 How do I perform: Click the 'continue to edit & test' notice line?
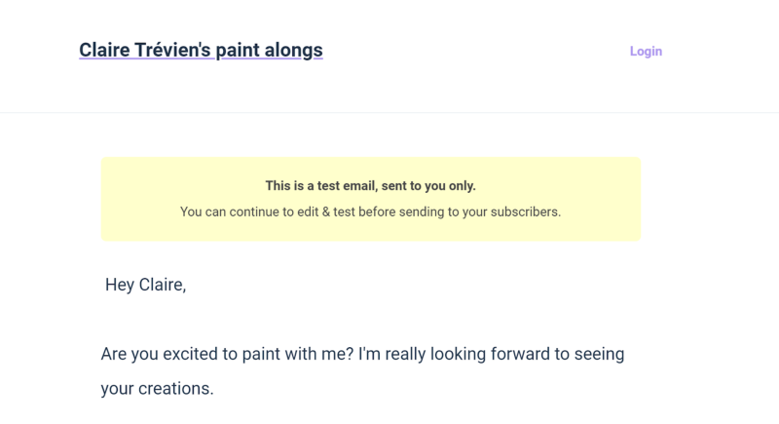tap(370, 212)
